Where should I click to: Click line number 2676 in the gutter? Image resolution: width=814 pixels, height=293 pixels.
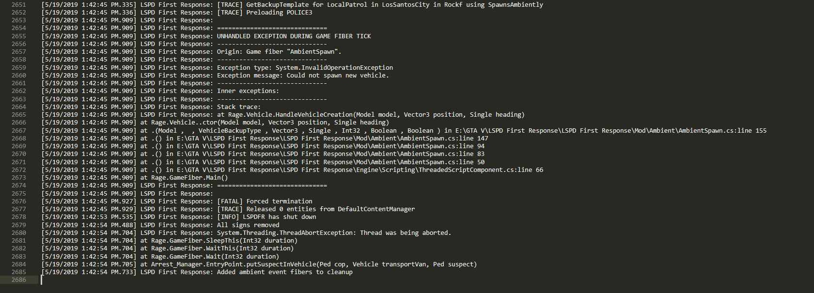19,201
